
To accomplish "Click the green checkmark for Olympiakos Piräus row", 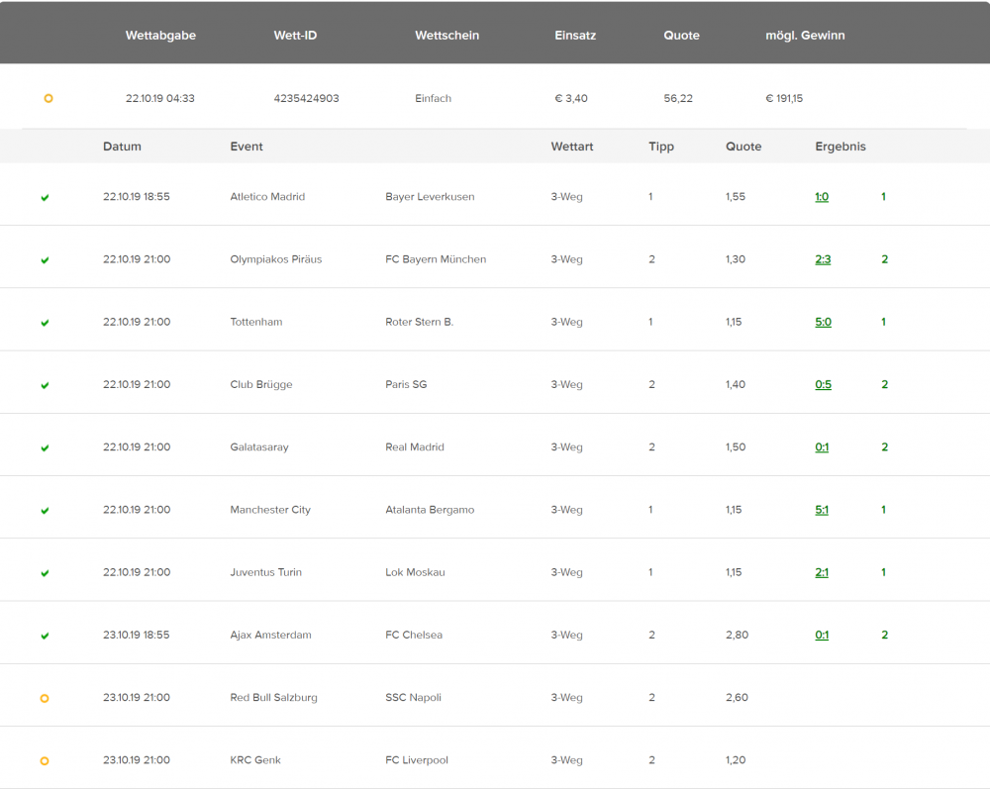I will [x=45, y=260].
